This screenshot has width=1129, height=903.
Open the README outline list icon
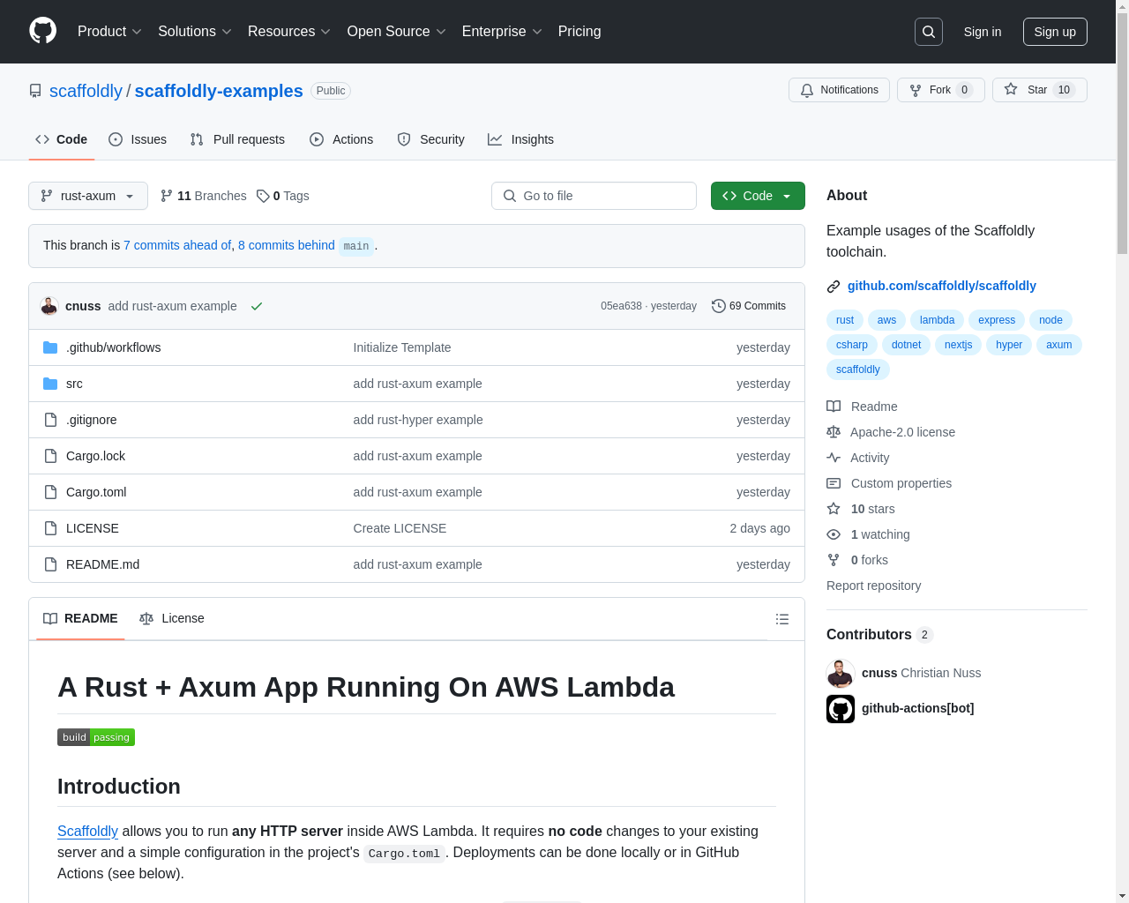pyautogui.click(x=782, y=619)
